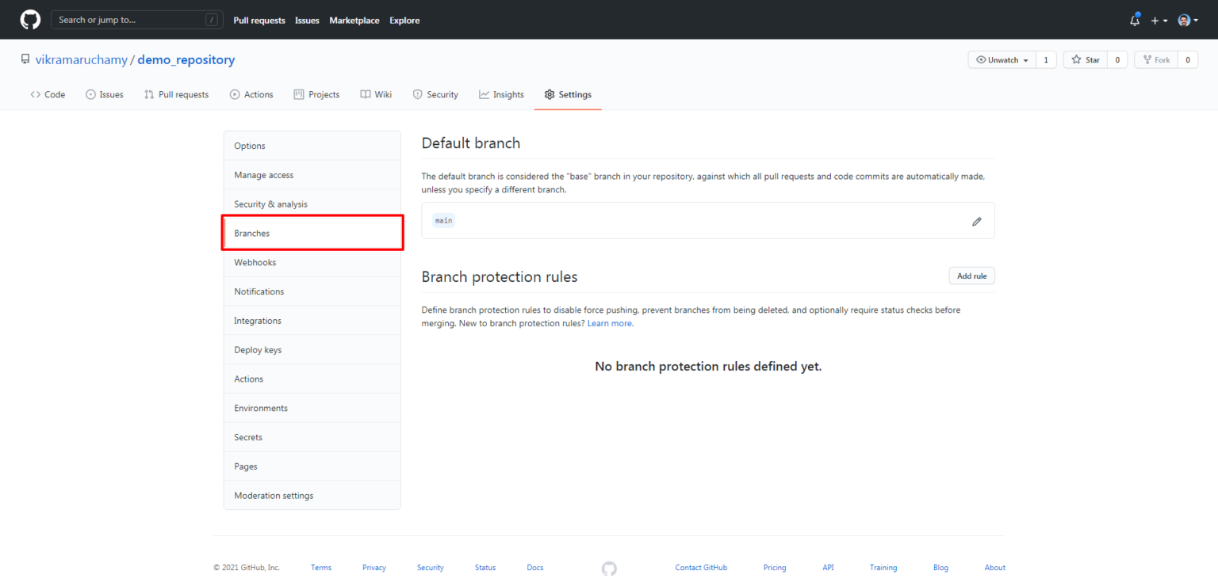Open your profile avatar menu

tap(1183, 20)
